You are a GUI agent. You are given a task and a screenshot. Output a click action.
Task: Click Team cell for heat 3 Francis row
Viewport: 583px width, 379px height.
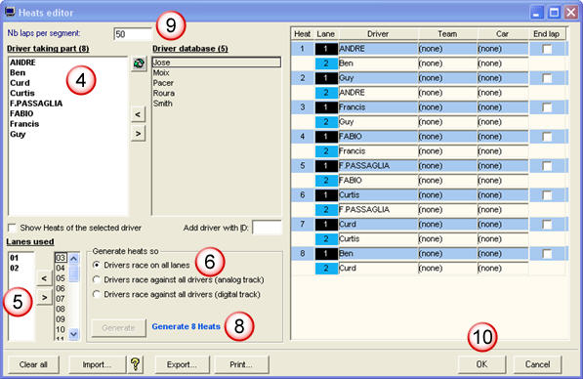point(447,107)
